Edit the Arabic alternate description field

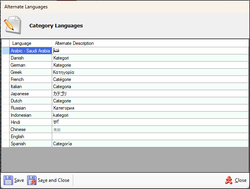point(150,51)
